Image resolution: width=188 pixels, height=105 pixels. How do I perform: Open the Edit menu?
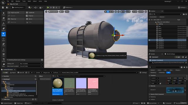[12, 1]
